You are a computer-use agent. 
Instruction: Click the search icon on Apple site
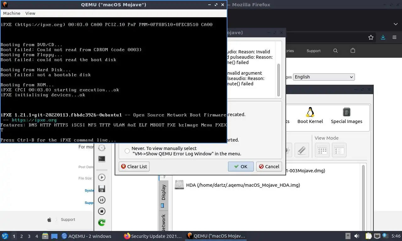(x=335, y=51)
